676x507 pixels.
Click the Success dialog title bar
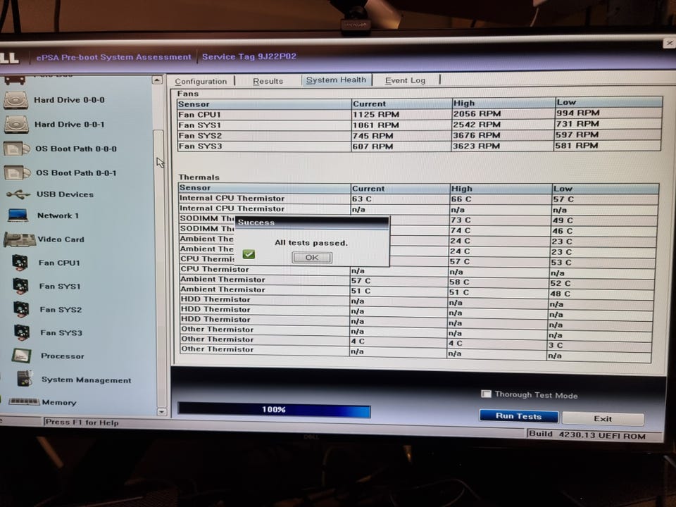[x=312, y=223]
